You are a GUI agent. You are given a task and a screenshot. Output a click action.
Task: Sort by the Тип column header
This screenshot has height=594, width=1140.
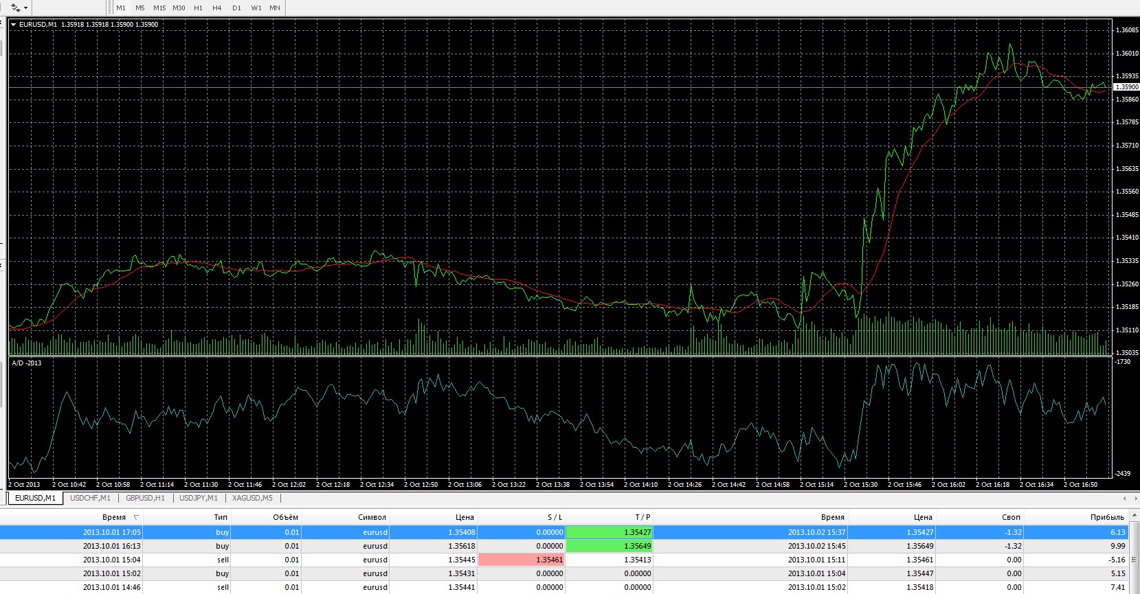pyautogui.click(x=187, y=517)
